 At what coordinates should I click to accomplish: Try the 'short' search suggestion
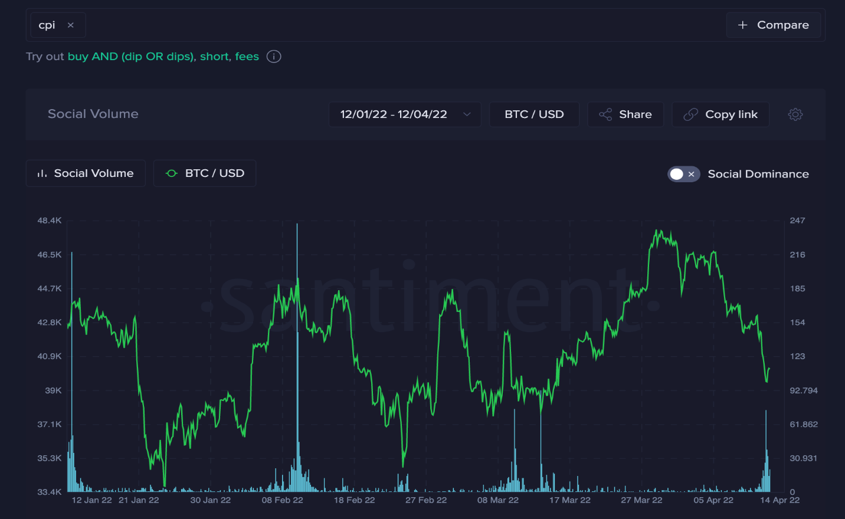click(214, 57)
